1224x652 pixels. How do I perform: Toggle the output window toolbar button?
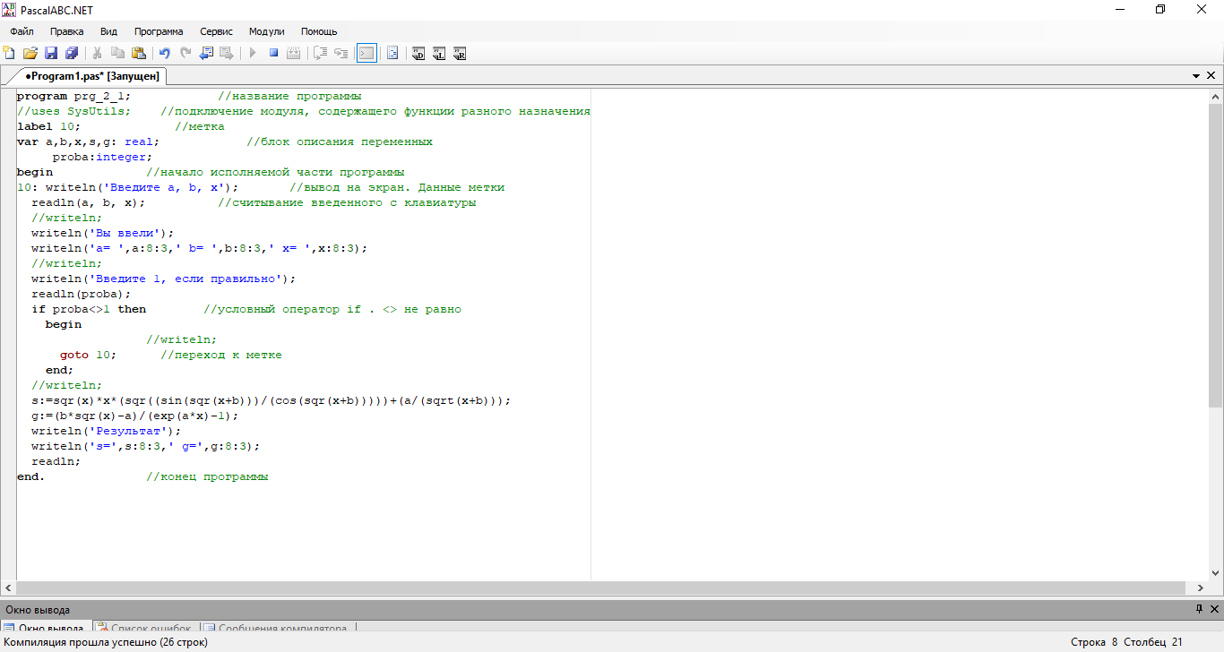[x=366, y=54]
